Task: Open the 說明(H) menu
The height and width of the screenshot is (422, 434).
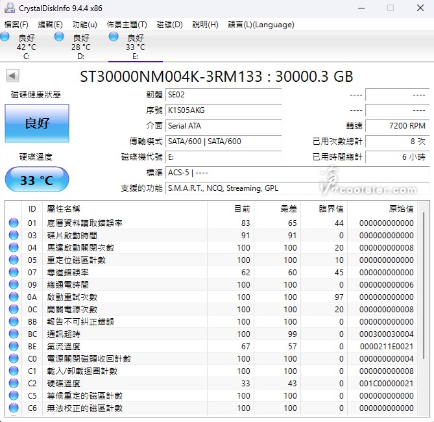Action: click(206, 25)
